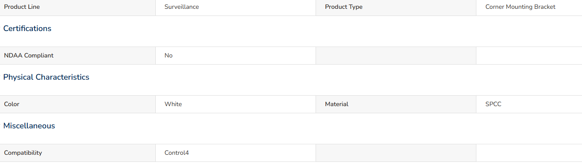The width and height of the screenshot is (582, 164).
Task: Click the Material label cell
Action: 396,104
